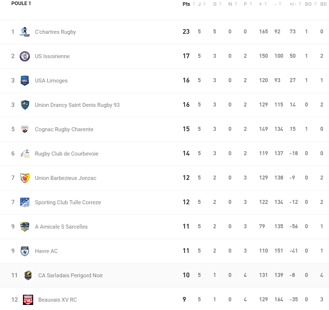Open the A Amicale S Sarcelles link
This screenshot has width=329, height=310.
click(61, 227)
